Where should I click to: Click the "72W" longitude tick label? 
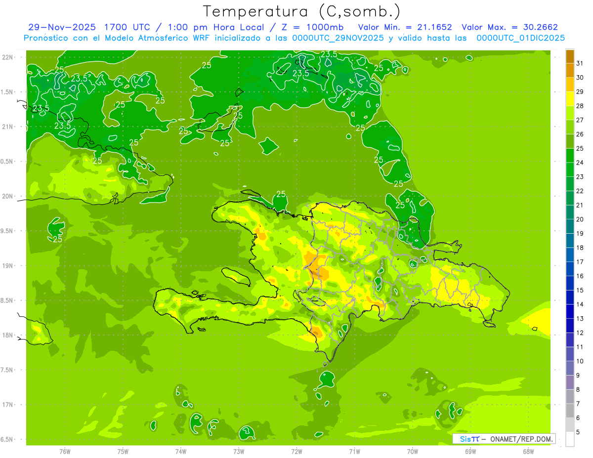296,452
